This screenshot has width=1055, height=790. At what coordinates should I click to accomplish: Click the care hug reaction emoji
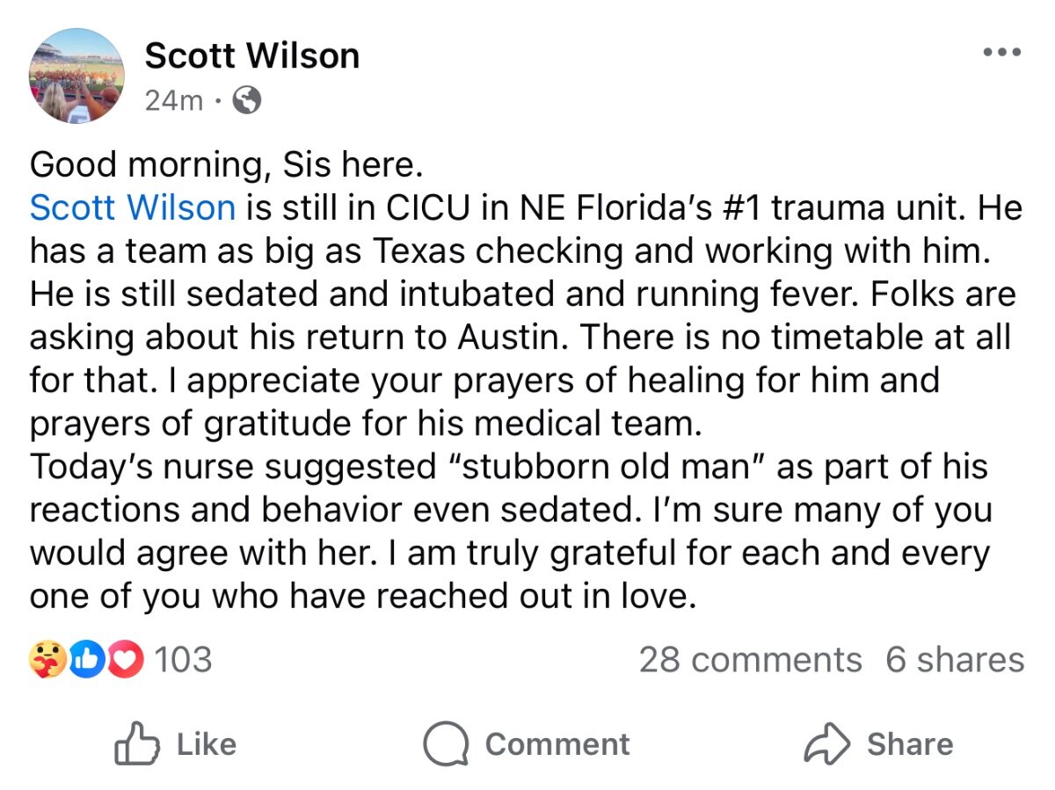[46, 660]
